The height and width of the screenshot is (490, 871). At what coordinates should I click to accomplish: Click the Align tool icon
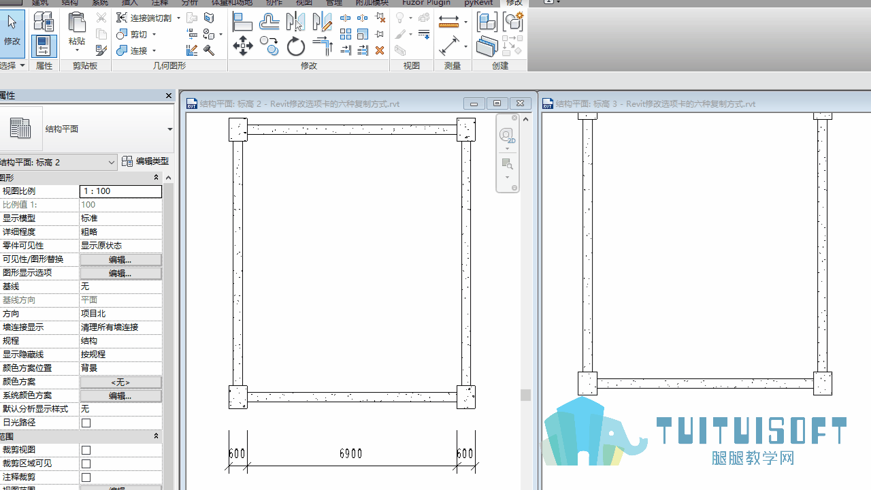[242, 22]
